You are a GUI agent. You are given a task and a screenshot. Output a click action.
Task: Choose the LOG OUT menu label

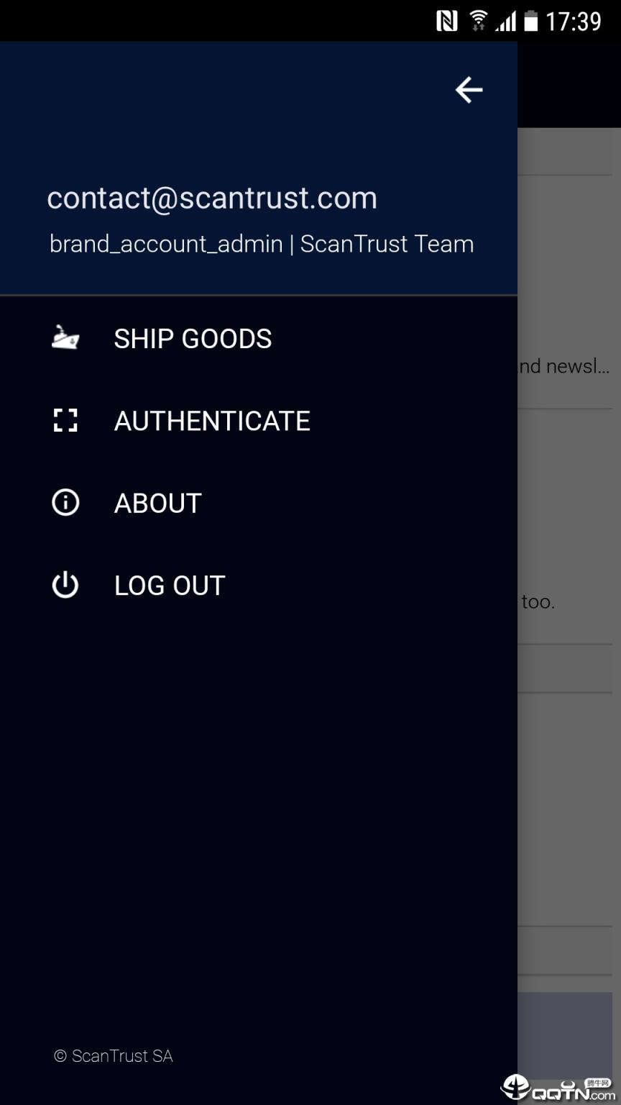coord(170,586)
